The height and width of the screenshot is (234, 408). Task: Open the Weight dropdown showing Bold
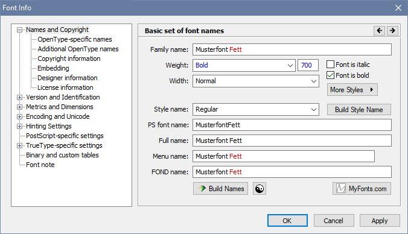click(244, 65)
